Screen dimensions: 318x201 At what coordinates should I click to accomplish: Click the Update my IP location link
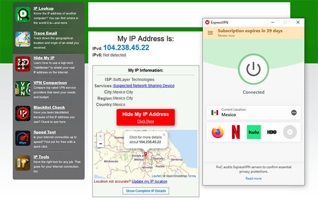pyautogui.click(x=149, y=181)
